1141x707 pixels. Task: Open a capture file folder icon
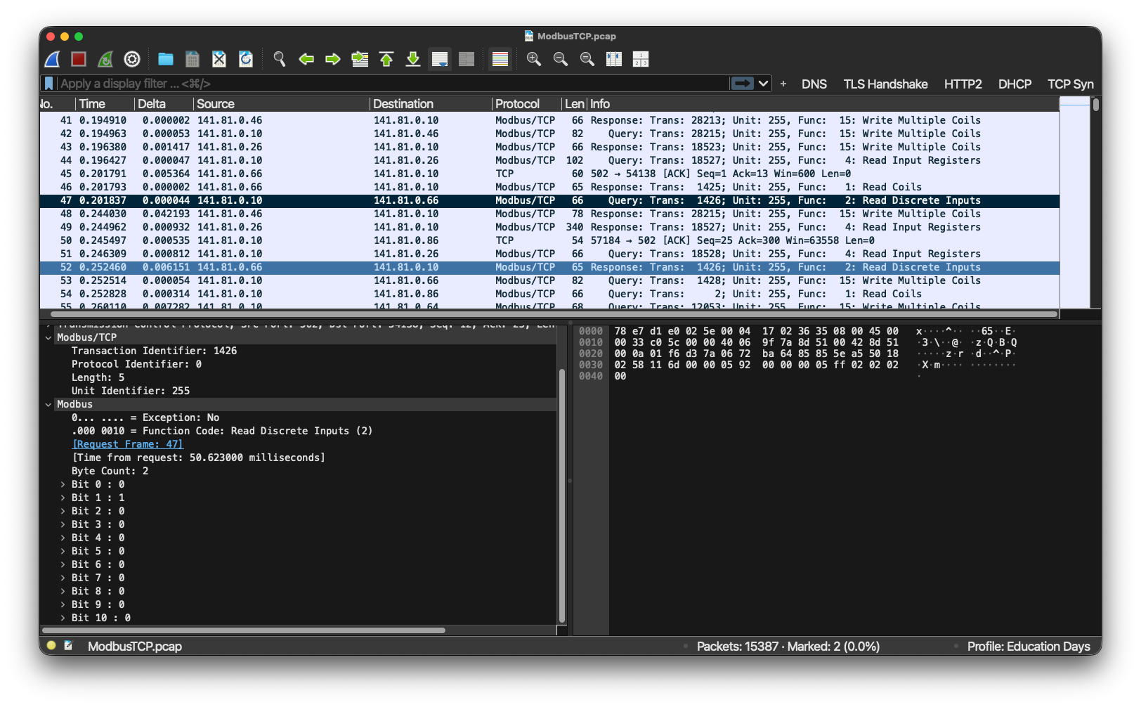click(x=166, y=59)
